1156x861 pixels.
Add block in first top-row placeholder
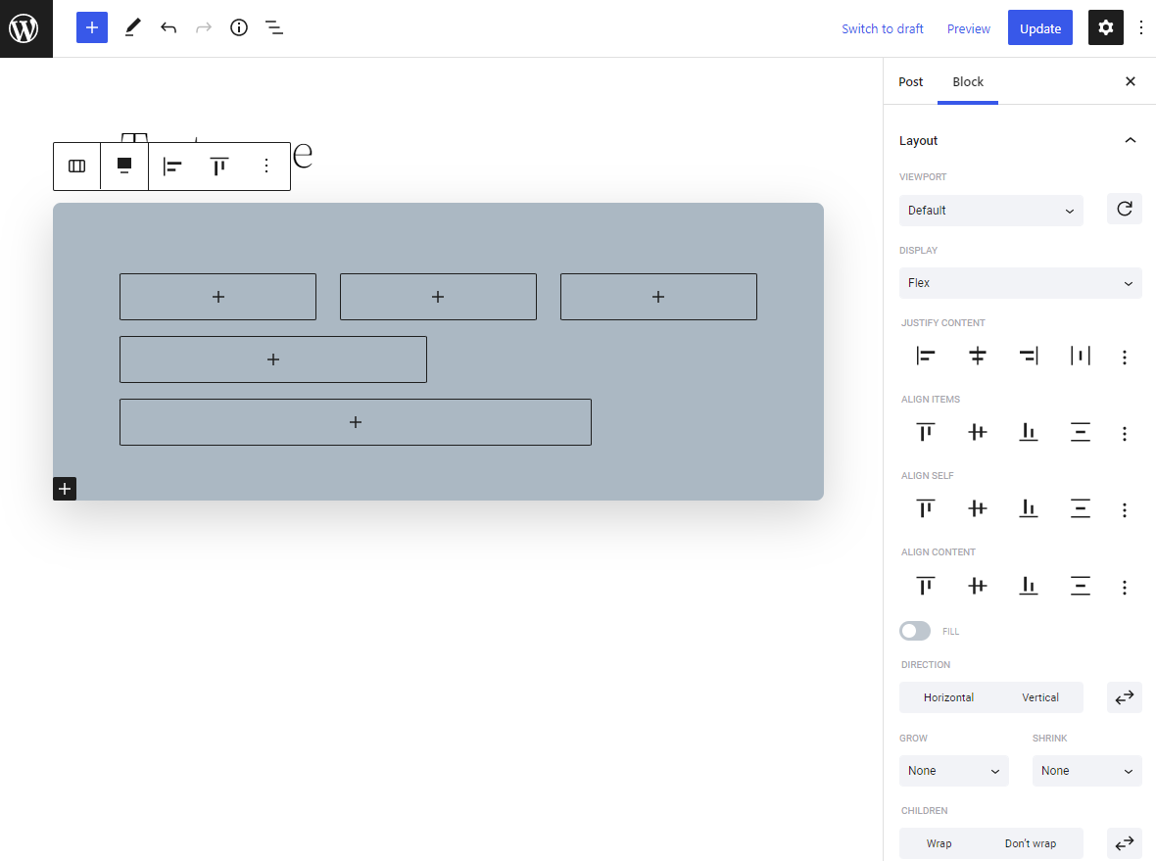pyautogui.click(x=218, y=297)
